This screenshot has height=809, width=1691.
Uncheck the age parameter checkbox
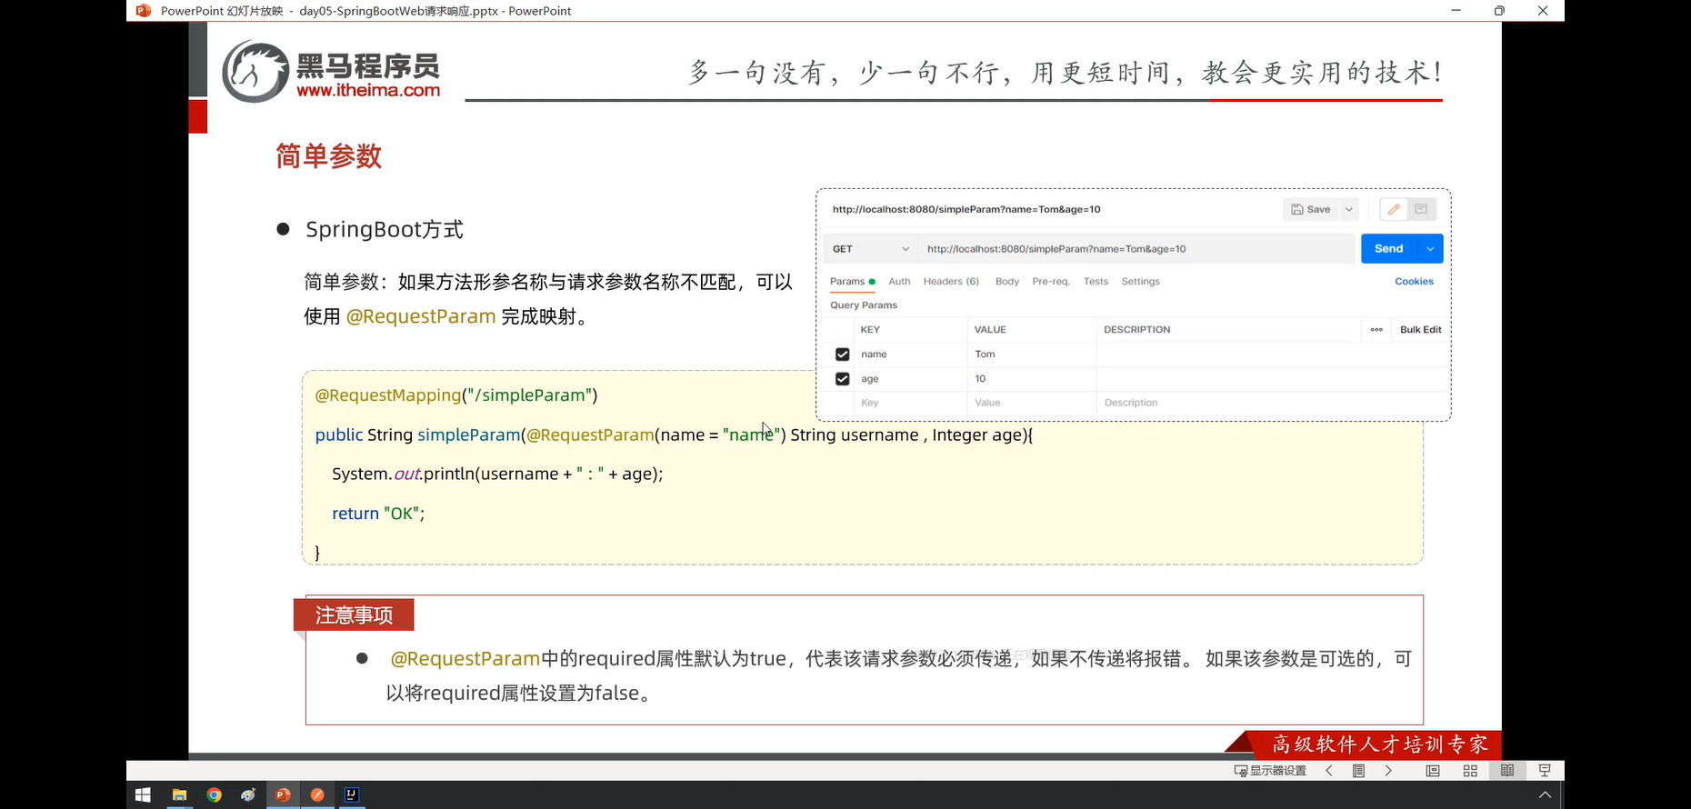(x=842, y=379)
